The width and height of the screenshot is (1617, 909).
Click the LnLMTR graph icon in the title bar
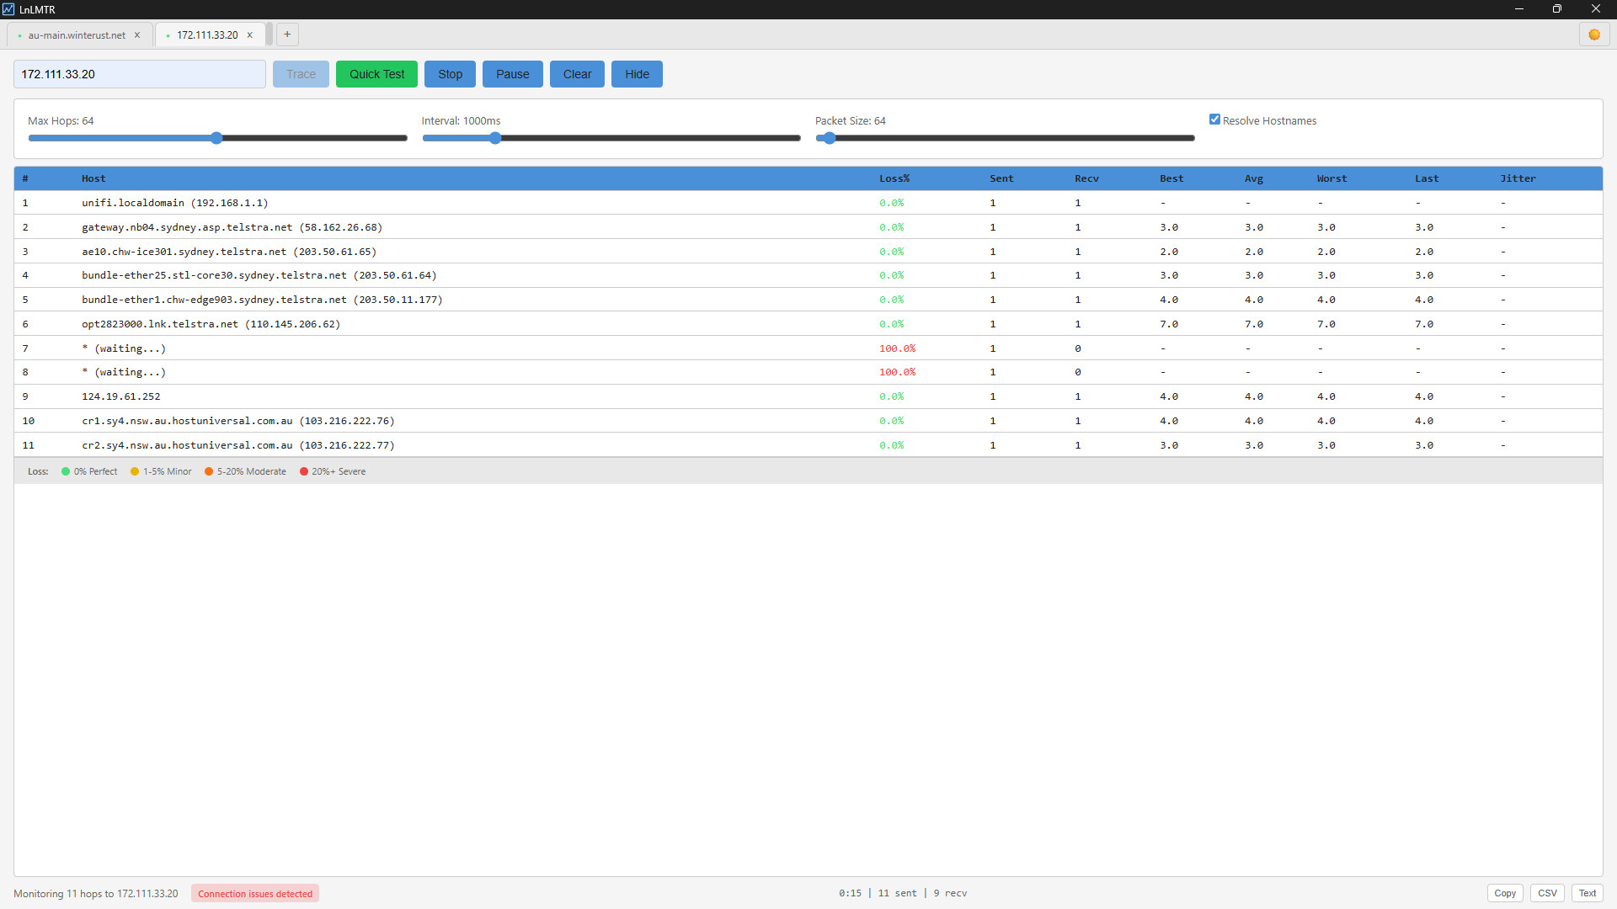pyautogui.click(x=8, y=9)
